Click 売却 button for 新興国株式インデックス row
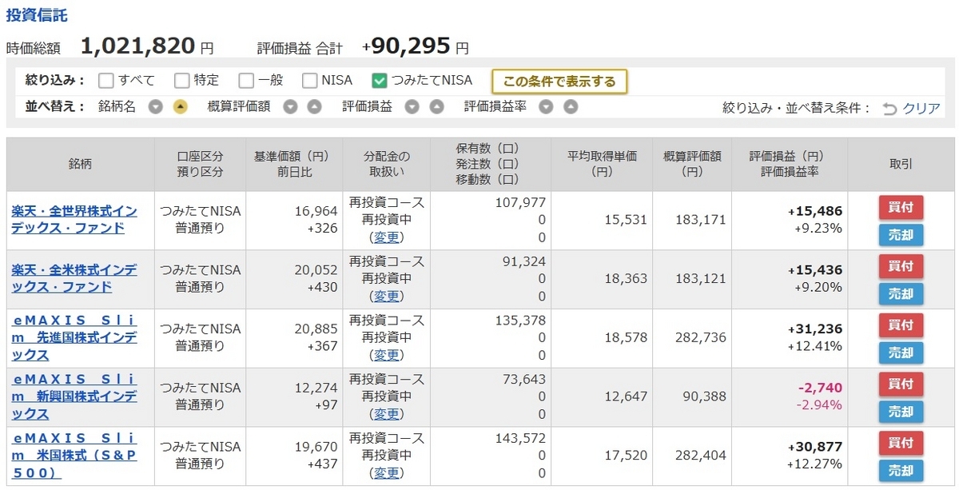 tap(901, 412)
